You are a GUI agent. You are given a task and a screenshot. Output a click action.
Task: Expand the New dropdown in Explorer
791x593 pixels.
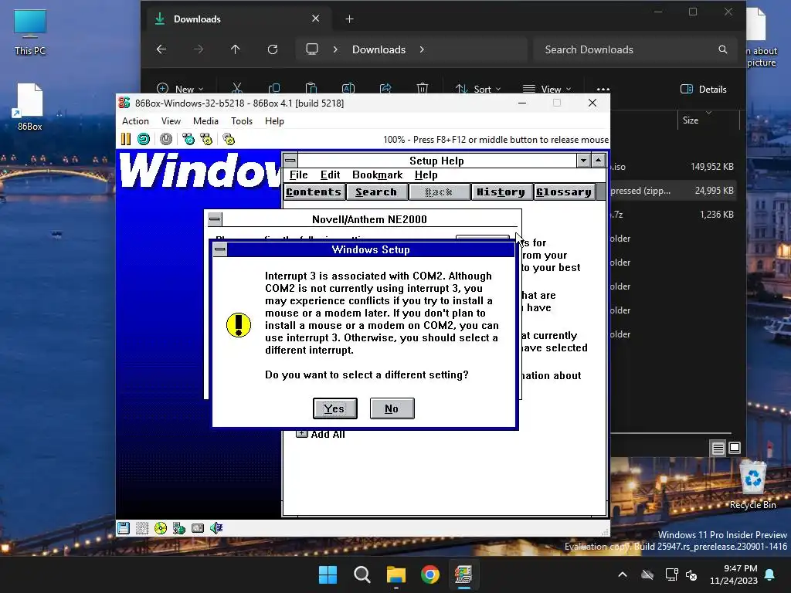point(180,89)
